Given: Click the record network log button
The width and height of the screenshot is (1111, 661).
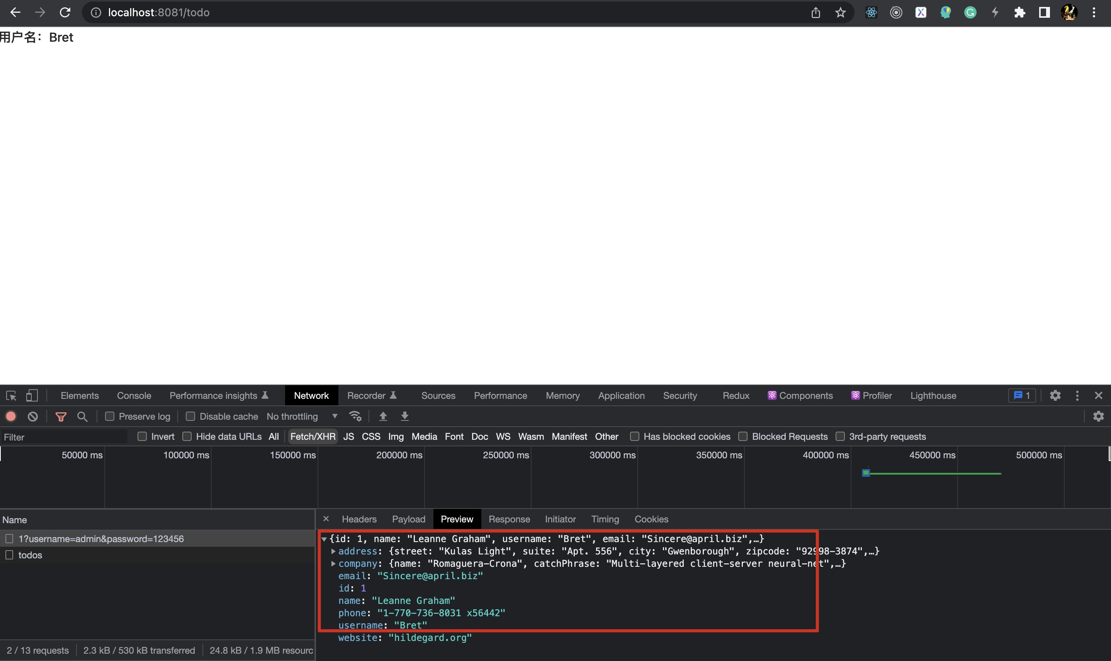Looking at the screenshot, I should 11,417.
